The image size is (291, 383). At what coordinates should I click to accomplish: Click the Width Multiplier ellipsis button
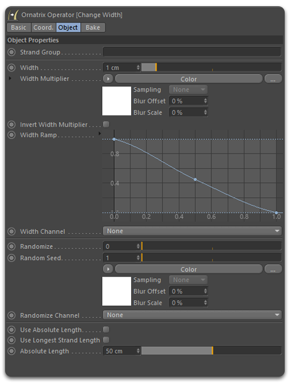(x=273, y=79)
